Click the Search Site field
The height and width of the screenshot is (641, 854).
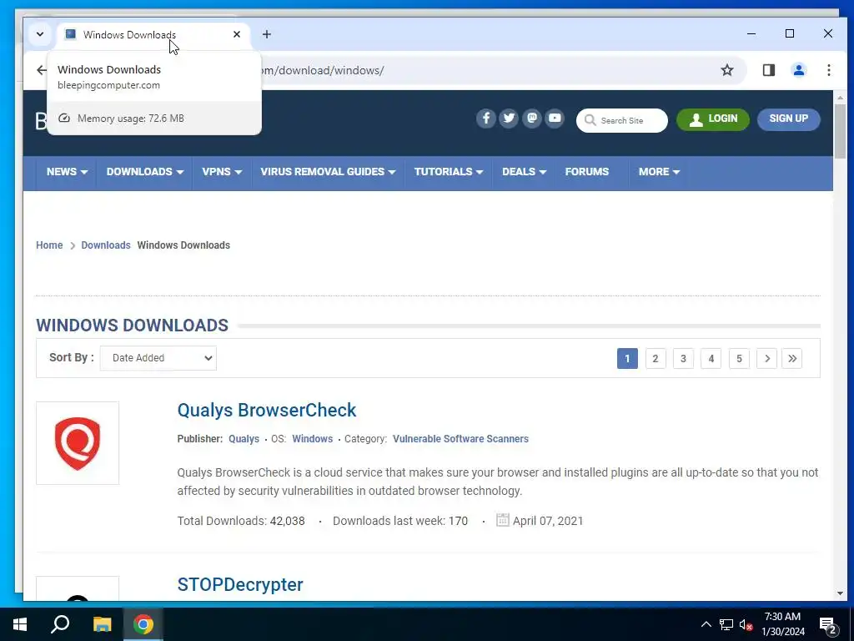click(x=622, y=120)
